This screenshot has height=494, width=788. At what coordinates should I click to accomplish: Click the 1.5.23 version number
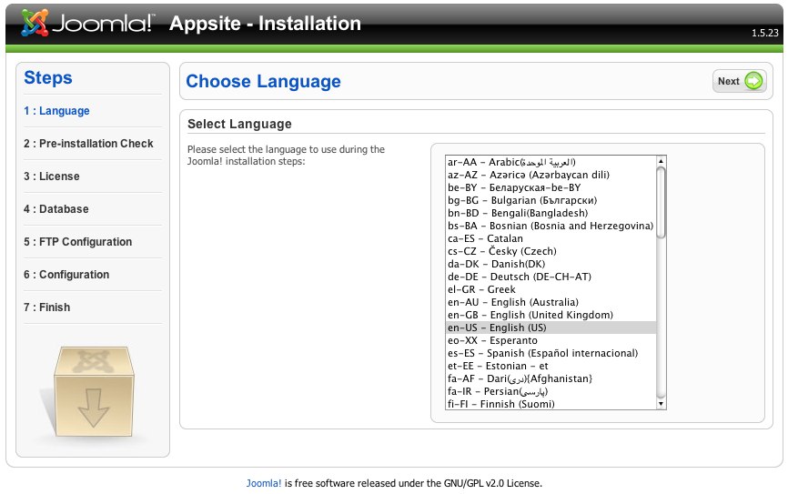[x=765, y=33]
